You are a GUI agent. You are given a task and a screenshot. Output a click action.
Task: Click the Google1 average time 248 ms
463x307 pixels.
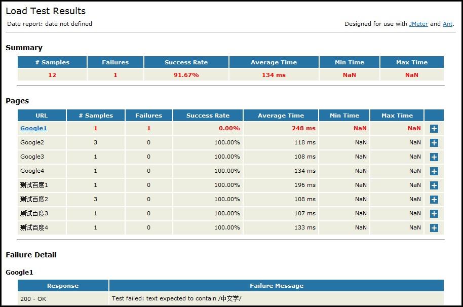click(303, 128)
